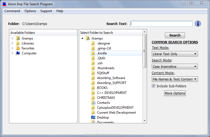Viewport: 210px width, 137px height.
Task: Click the More Options button
Action: [x=175, y=93]
